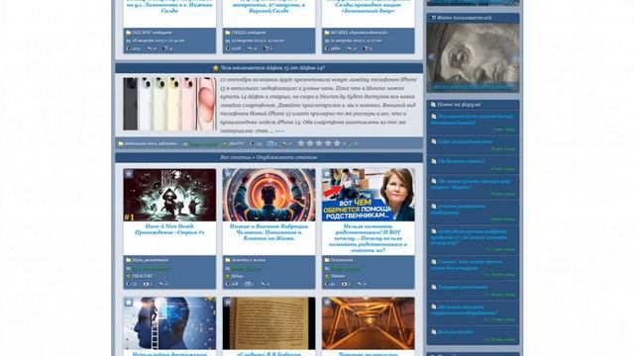634x356 pixels.
Task: Click icon in Фото пользователей header
Action: [x=434, y=18]
